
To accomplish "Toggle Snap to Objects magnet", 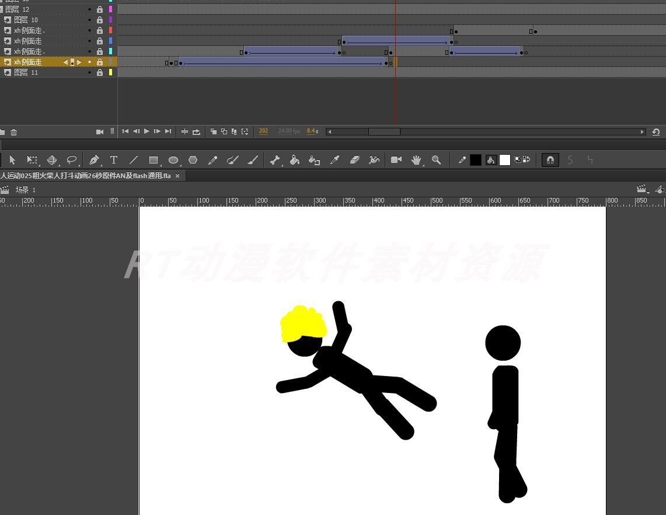I will click(x=550, y=160).
